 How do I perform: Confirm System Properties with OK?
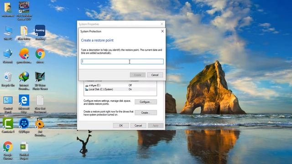121,126
